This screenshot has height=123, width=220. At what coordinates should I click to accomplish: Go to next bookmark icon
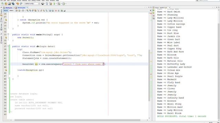tap(44, 11)
